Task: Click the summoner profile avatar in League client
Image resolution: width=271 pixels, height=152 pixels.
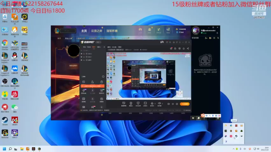Action: tap(196, 30)
